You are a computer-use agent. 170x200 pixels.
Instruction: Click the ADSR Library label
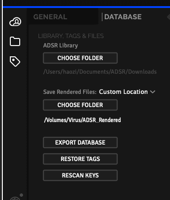coord(61,46)
